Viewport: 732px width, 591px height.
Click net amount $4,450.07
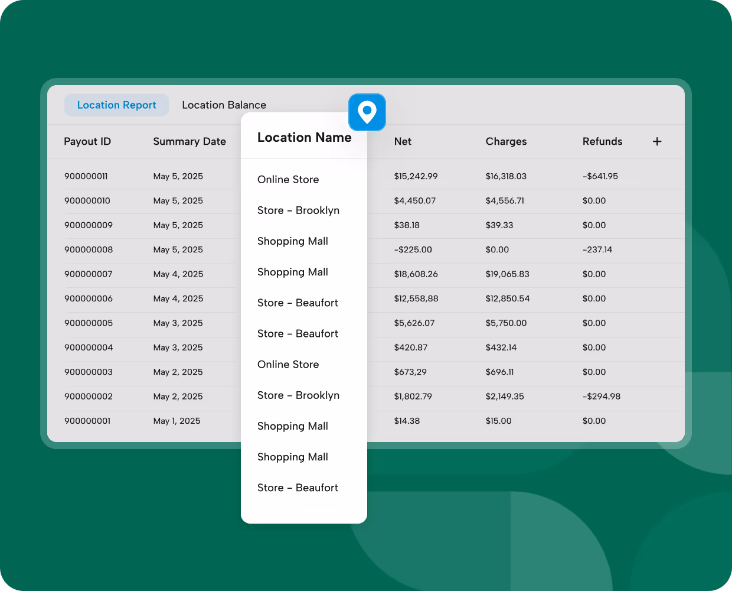click(x=414, y=200)
